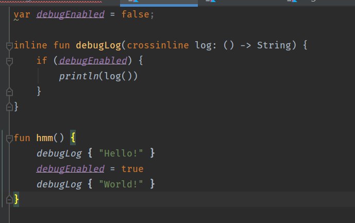Click the "World!" string literal
The width and height of the screenshot is (355, 223).
tap(121, 184)
